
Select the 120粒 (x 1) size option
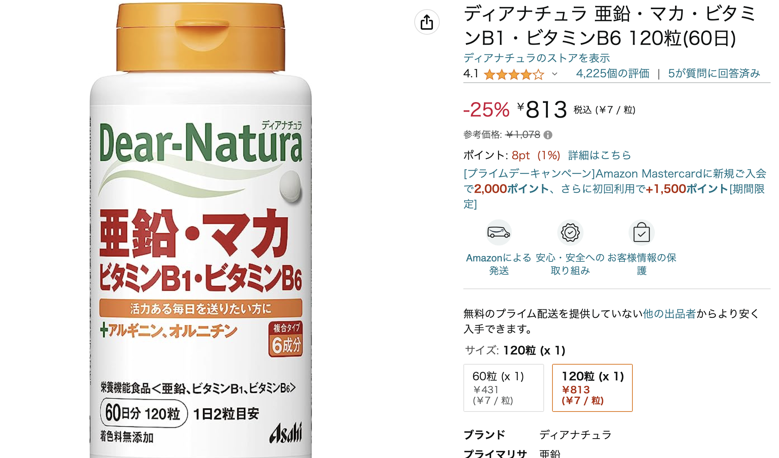tap(592, 388)
